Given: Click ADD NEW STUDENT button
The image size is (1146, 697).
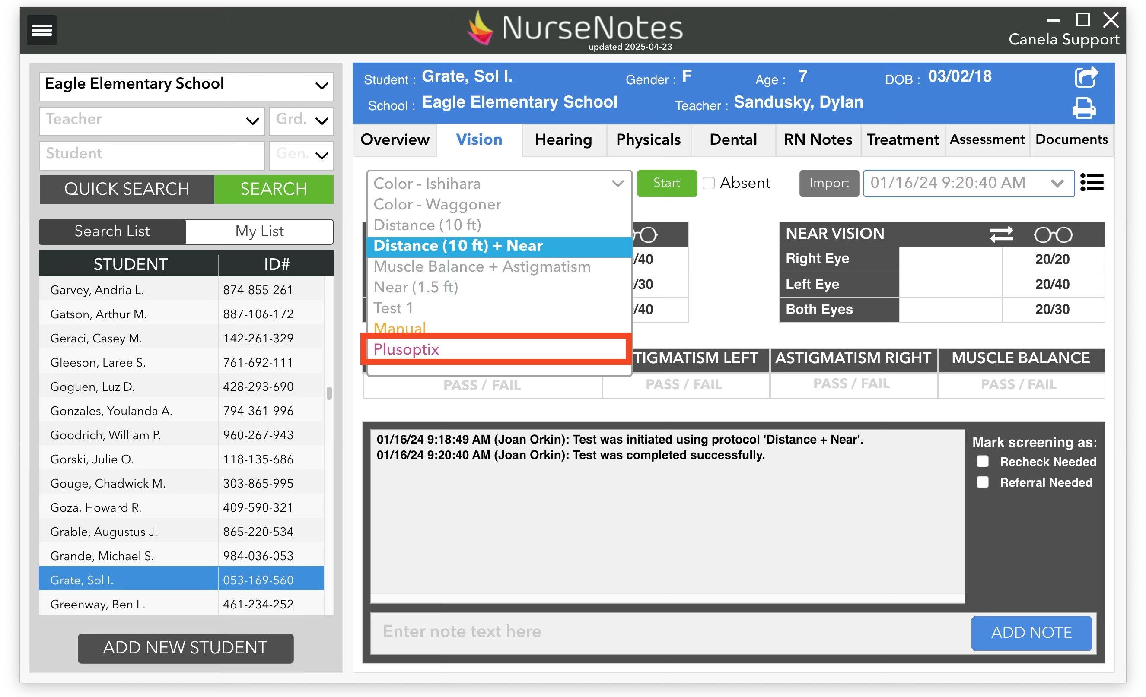Looking at the screenshot, I should 185,647.
